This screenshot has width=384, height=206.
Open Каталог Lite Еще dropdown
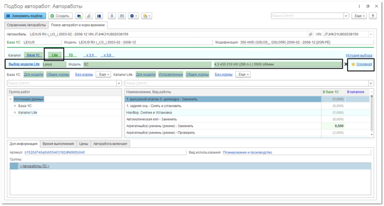pos(243,74)
